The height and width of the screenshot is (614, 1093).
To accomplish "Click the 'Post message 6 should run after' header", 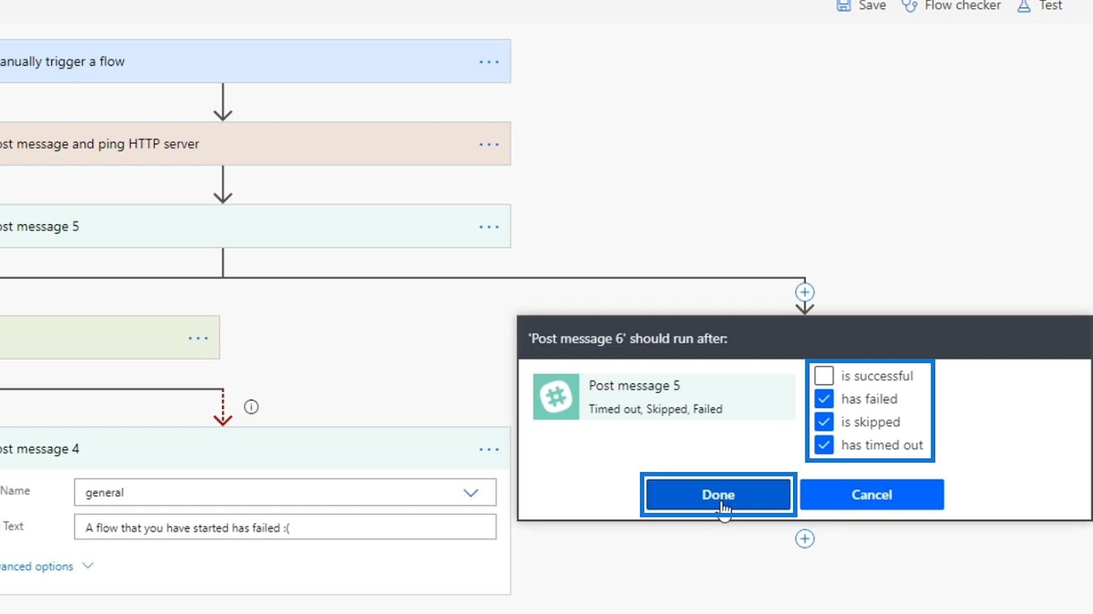I will pos(628,339).
